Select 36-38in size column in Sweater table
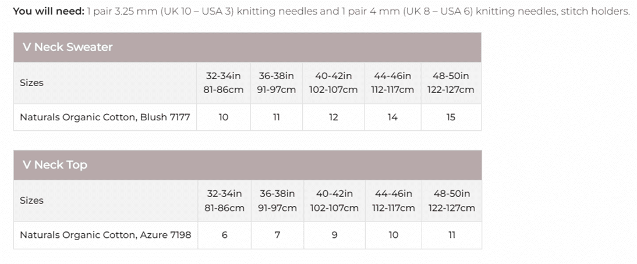This screenshot has width=637, height=264. 276,83
